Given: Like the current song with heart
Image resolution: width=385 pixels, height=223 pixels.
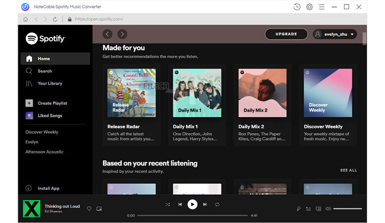Looking at the screenshot, I should [89, 209].
